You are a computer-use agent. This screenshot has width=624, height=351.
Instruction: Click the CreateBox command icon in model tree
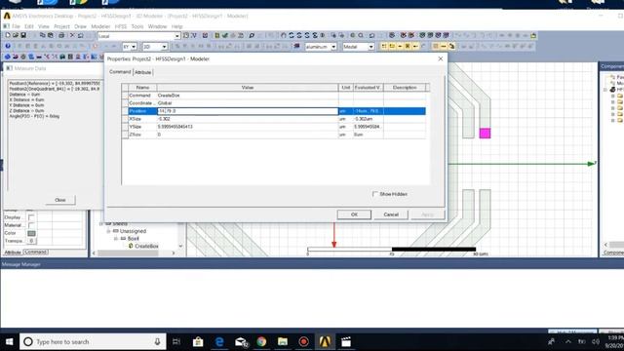[x=131, y=246]
